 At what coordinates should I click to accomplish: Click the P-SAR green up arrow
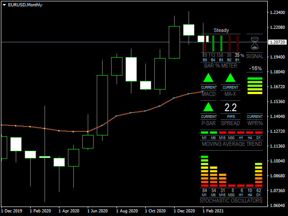point(208,107)
